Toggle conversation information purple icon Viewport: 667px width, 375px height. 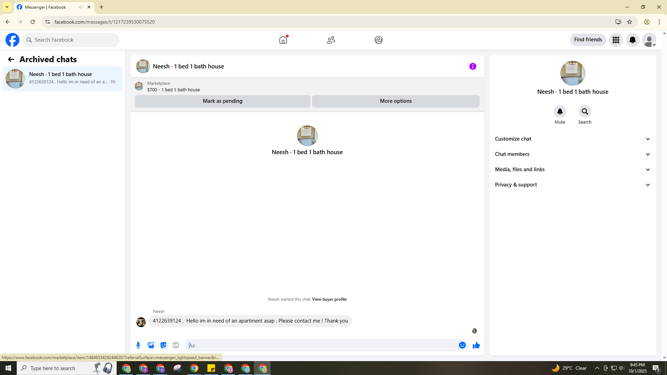472,66
